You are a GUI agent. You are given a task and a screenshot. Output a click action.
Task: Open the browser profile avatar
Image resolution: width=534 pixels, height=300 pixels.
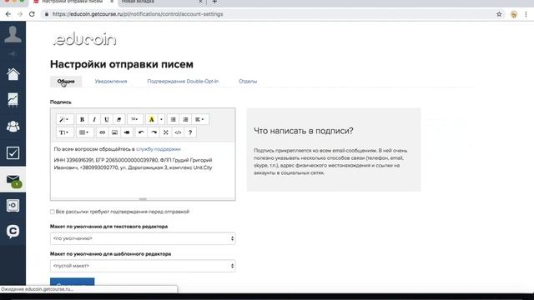[514, 14]
